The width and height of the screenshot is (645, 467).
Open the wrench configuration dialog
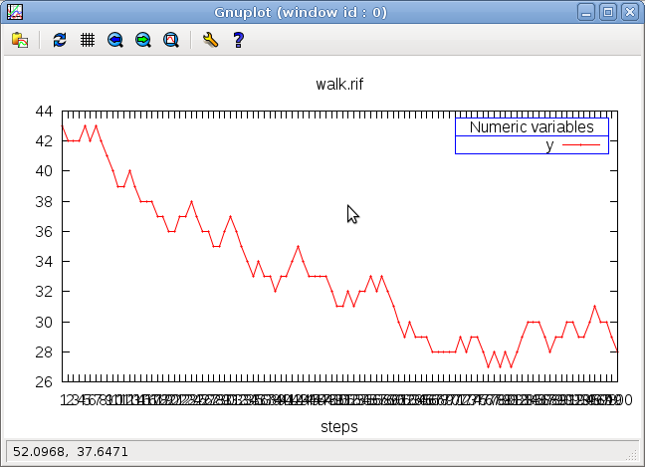click(210, 40)
